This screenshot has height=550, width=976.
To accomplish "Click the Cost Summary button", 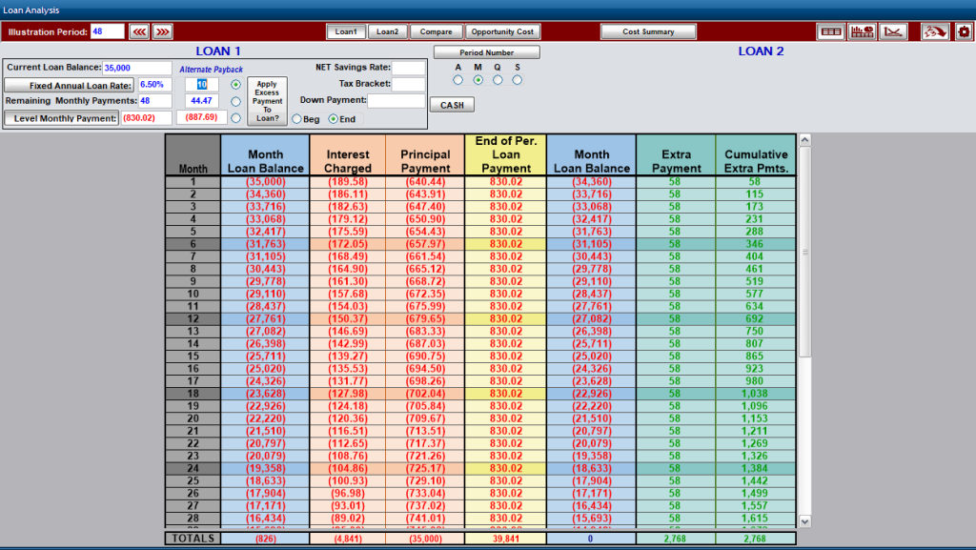I will coord(648,31).
